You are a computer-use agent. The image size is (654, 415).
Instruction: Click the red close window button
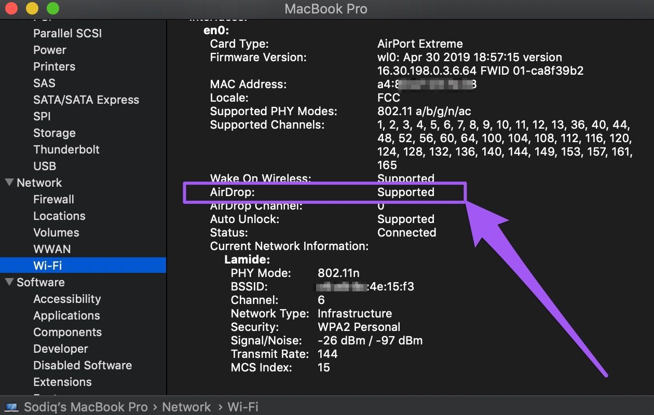tap(11, 9)
